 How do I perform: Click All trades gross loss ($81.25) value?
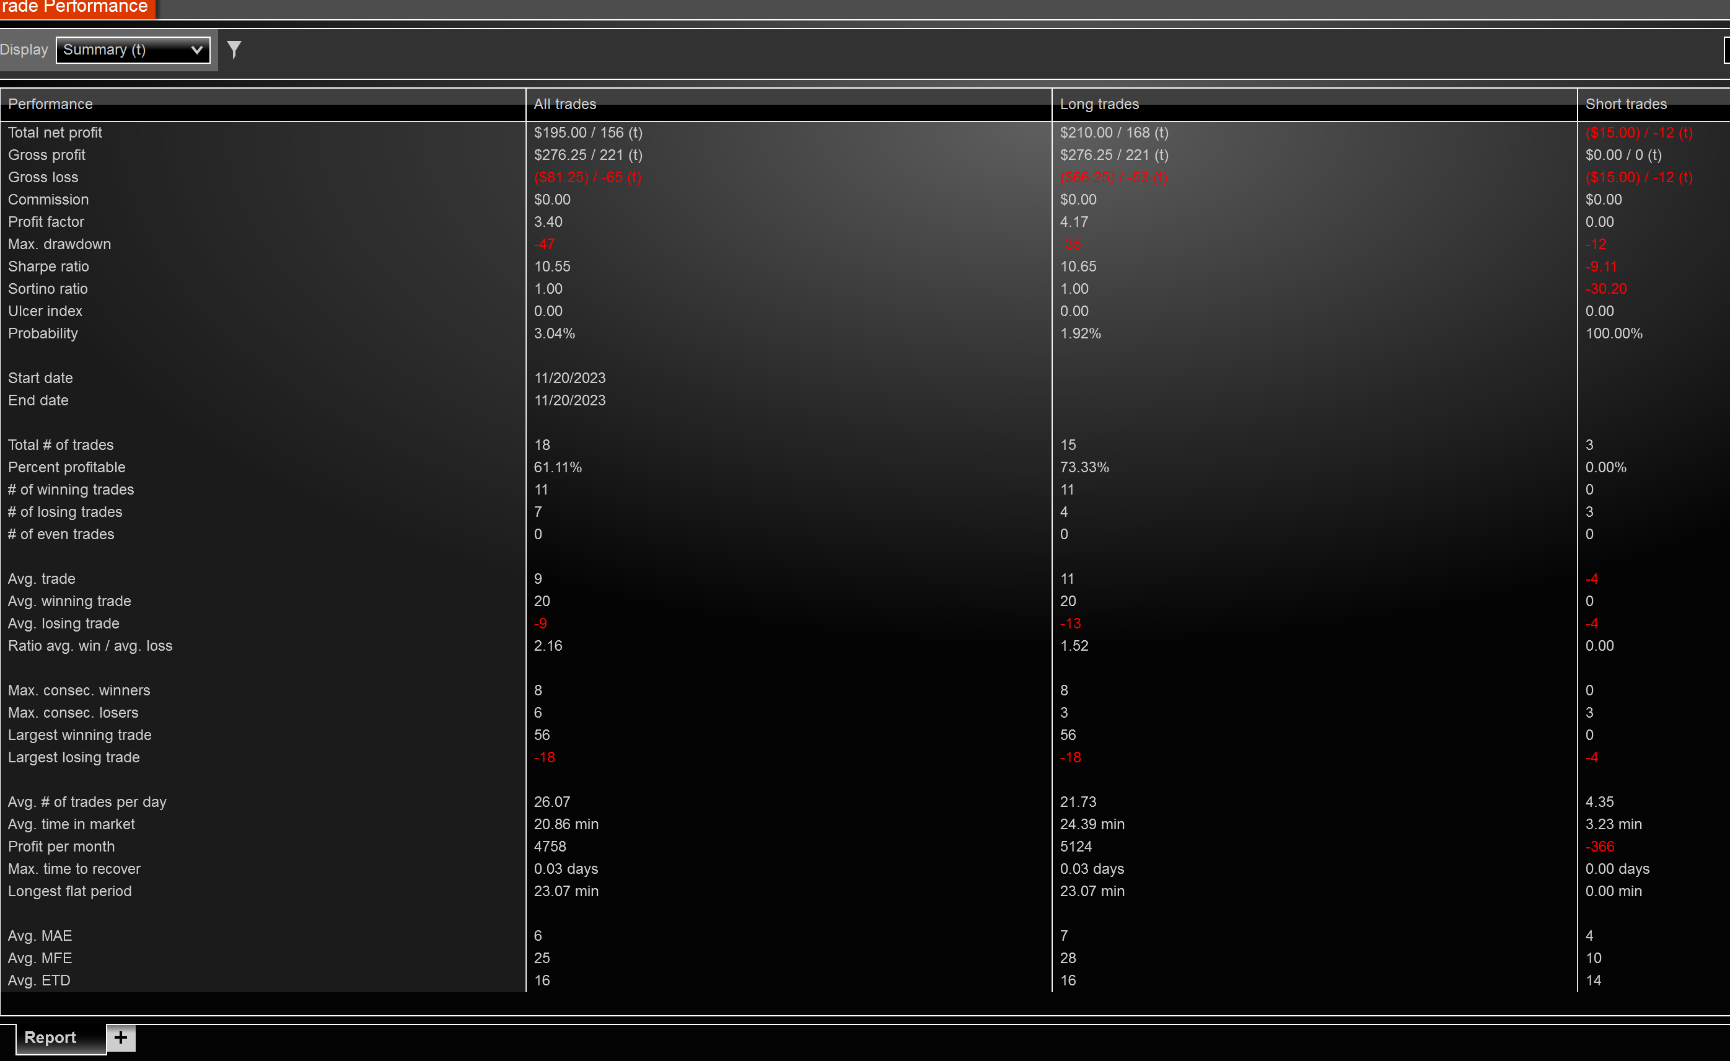pos(587,178)
